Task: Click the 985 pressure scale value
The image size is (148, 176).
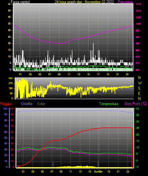Action: pyautogui.click(x=138, y=43)
